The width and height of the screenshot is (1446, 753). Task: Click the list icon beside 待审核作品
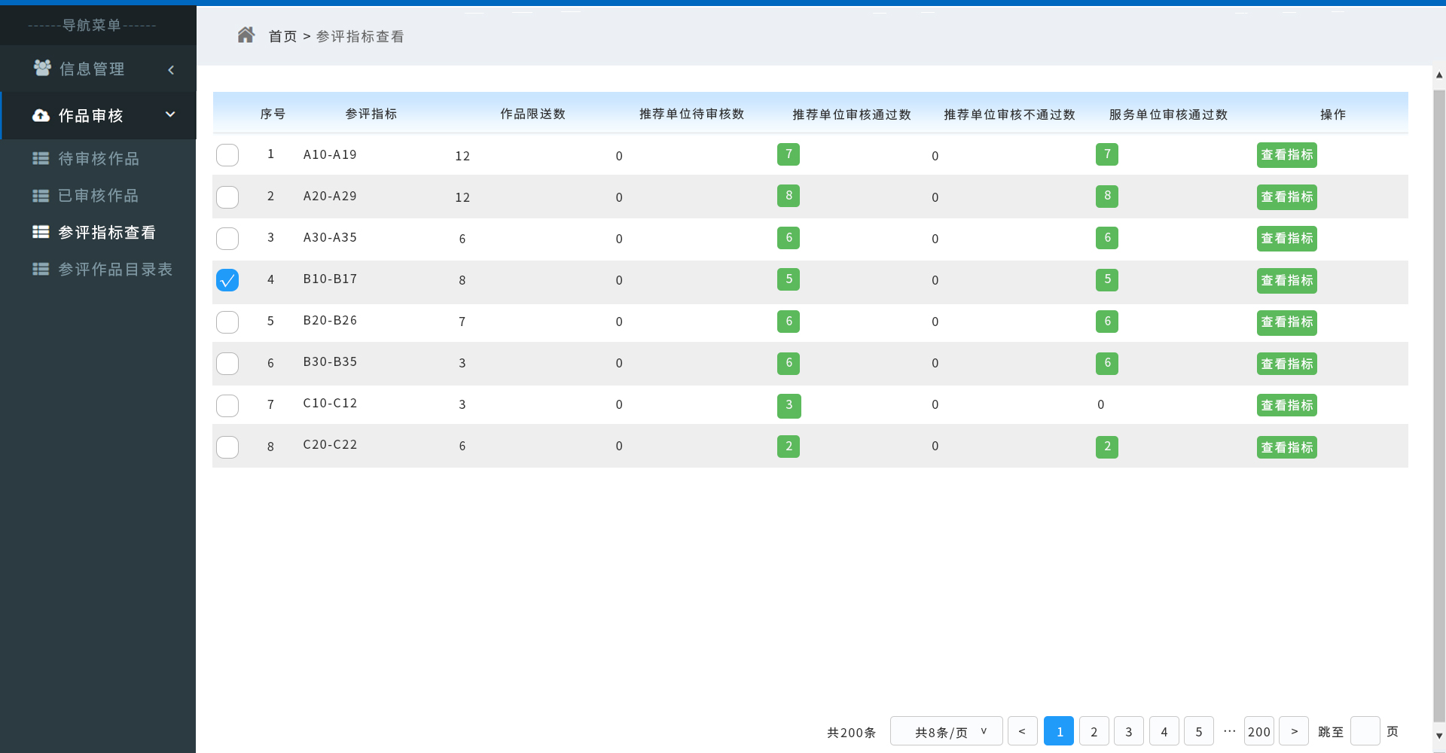(x=41, y=159)
